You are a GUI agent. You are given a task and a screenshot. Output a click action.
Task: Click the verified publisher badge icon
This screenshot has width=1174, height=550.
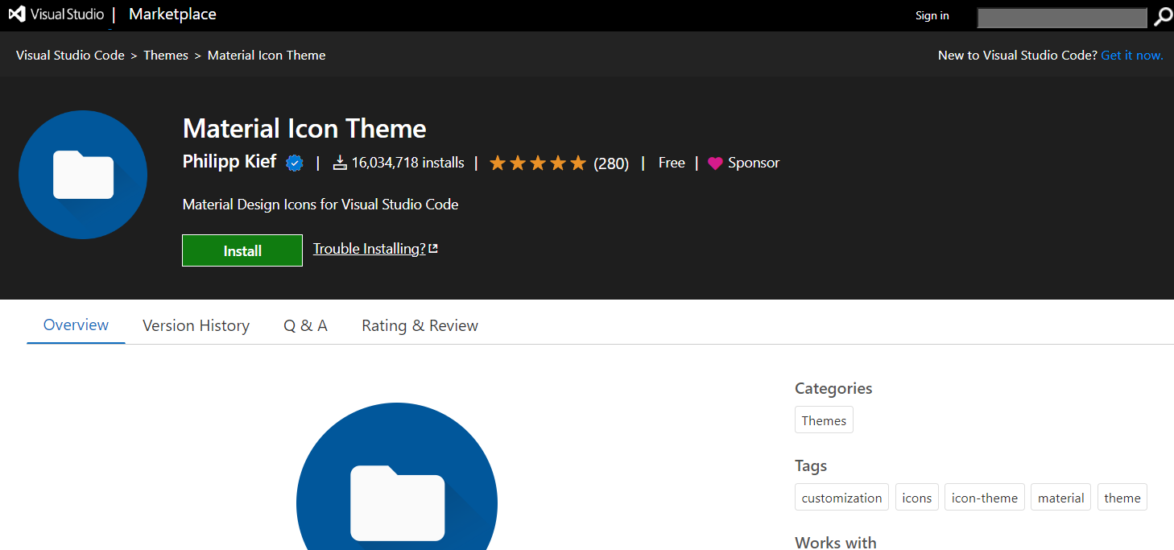[295, 163]
